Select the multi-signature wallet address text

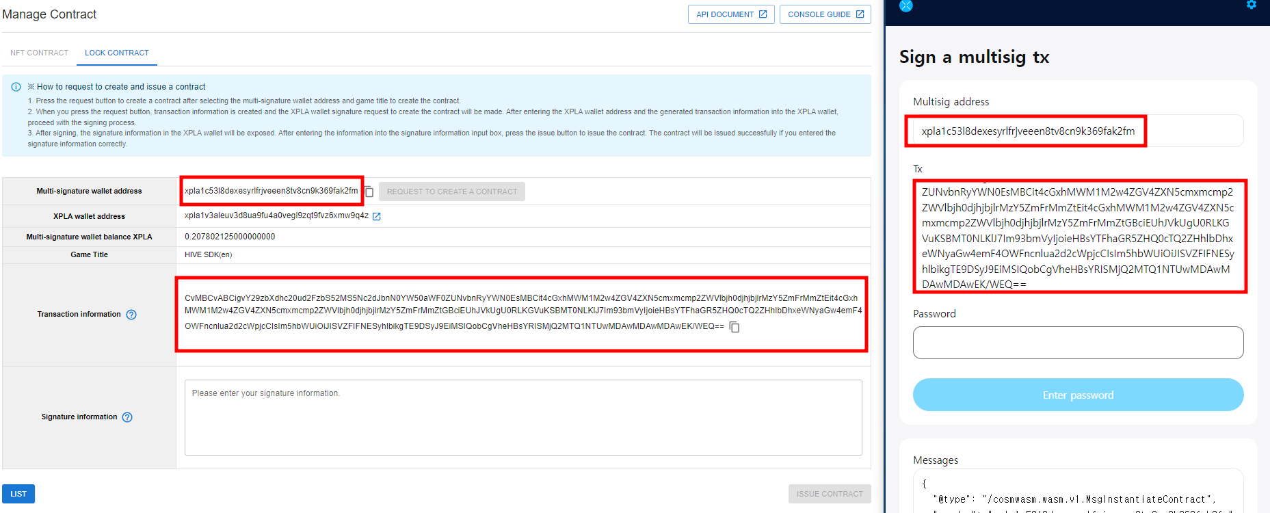271,191
